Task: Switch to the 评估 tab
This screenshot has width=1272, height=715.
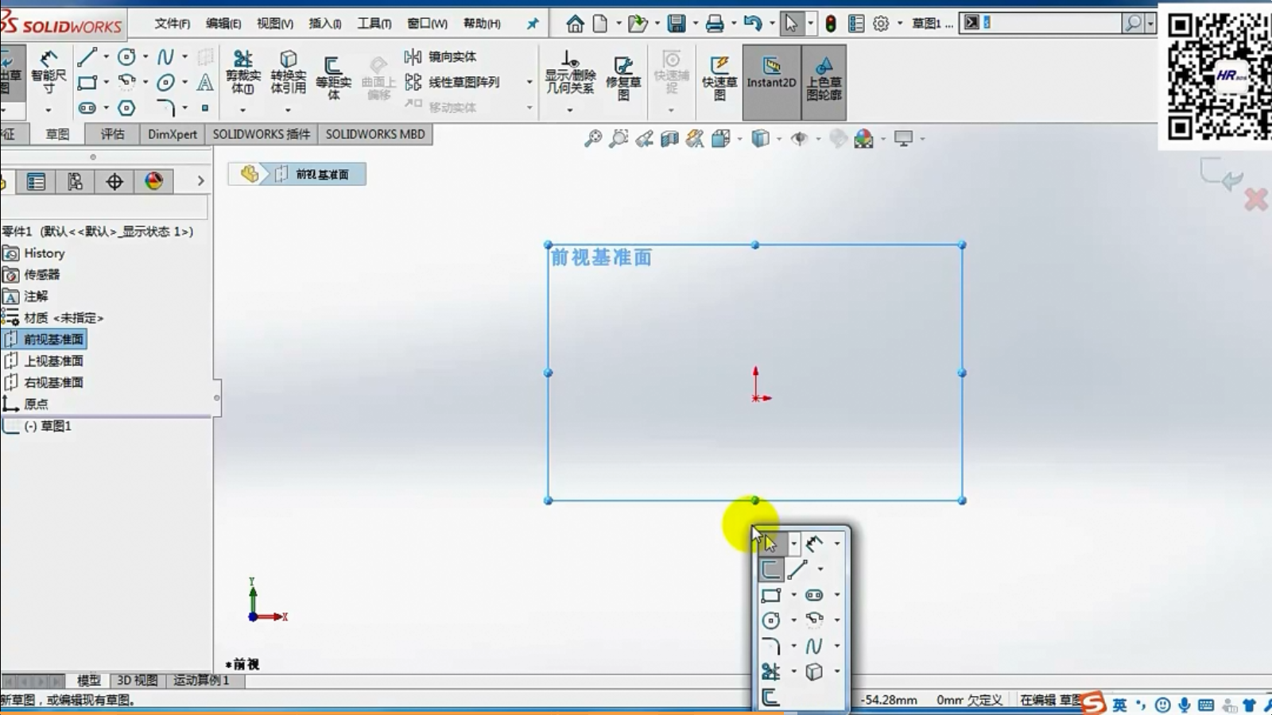Action: pyautogui.click(x=112, y=134)
